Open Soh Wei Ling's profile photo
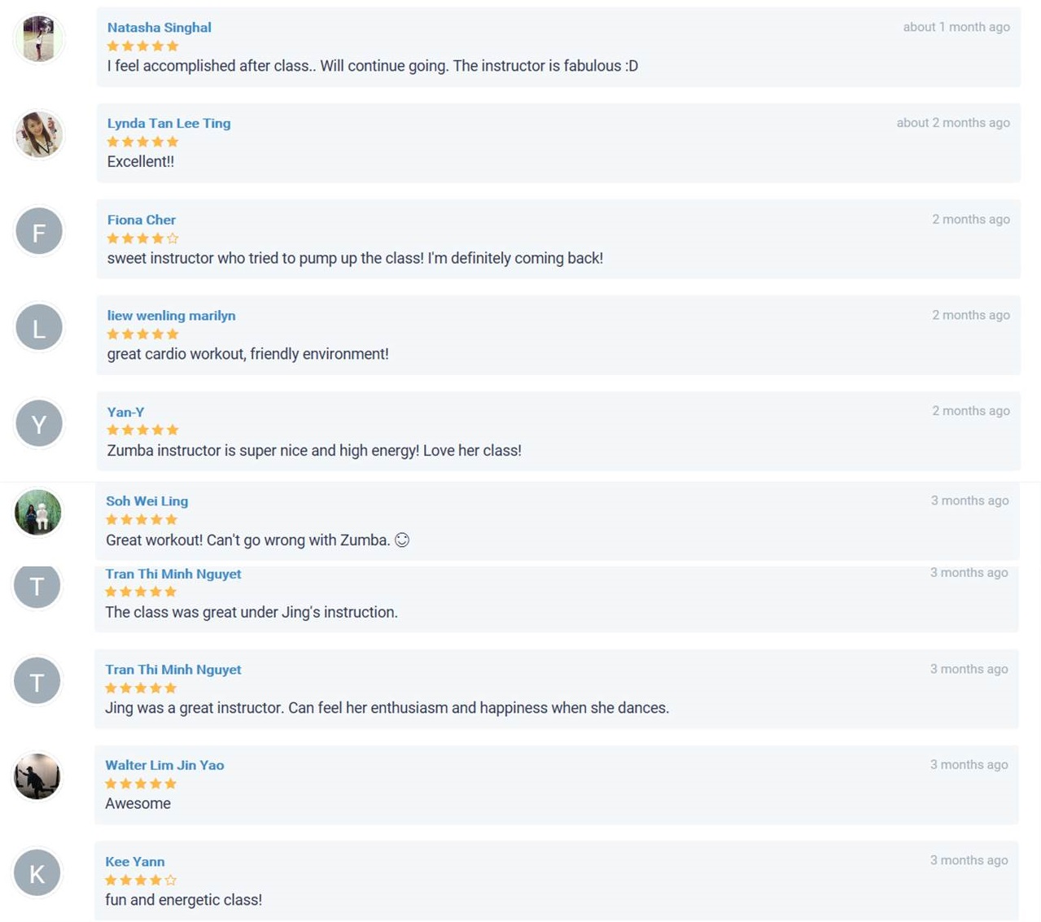 point(38,513)
